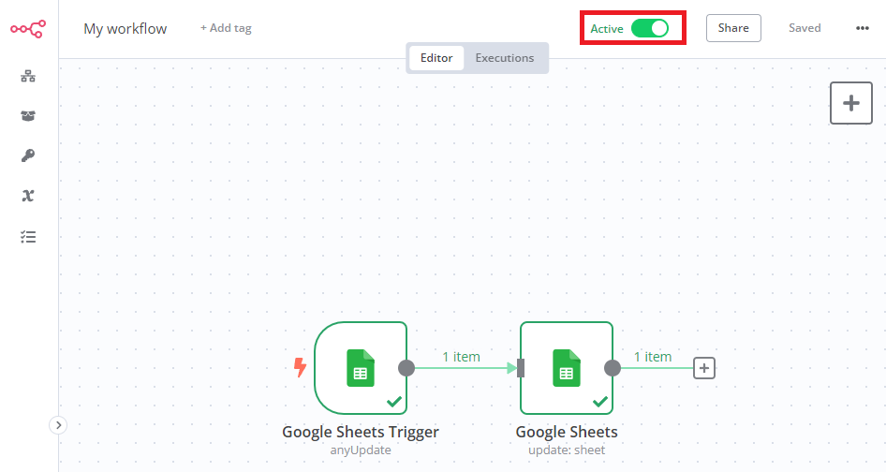Click Add tag next to workflow name
The width and height of the screenshot is (886, 472).
tap(226, 28)
